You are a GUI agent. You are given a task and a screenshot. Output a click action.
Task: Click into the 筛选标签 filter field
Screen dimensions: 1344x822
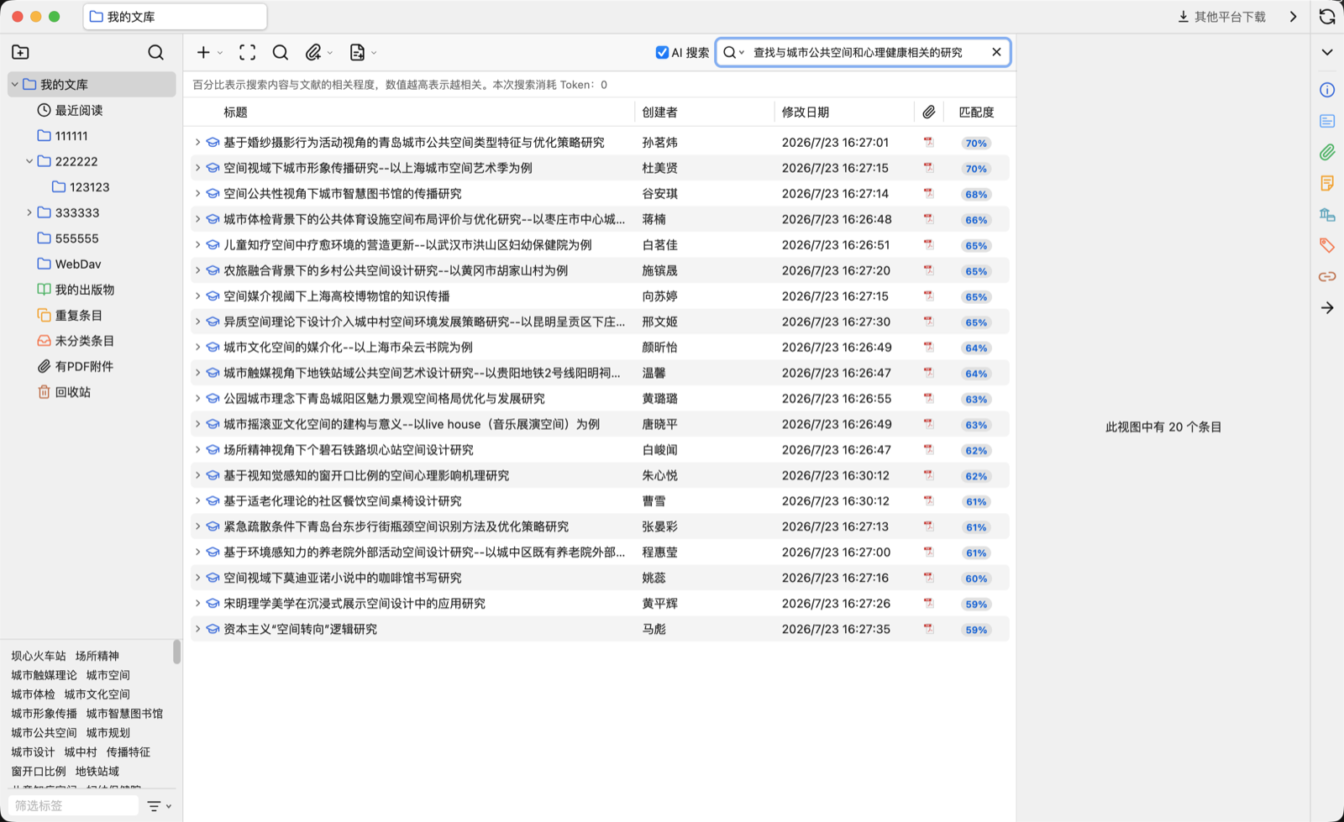[x=73, y=805]
